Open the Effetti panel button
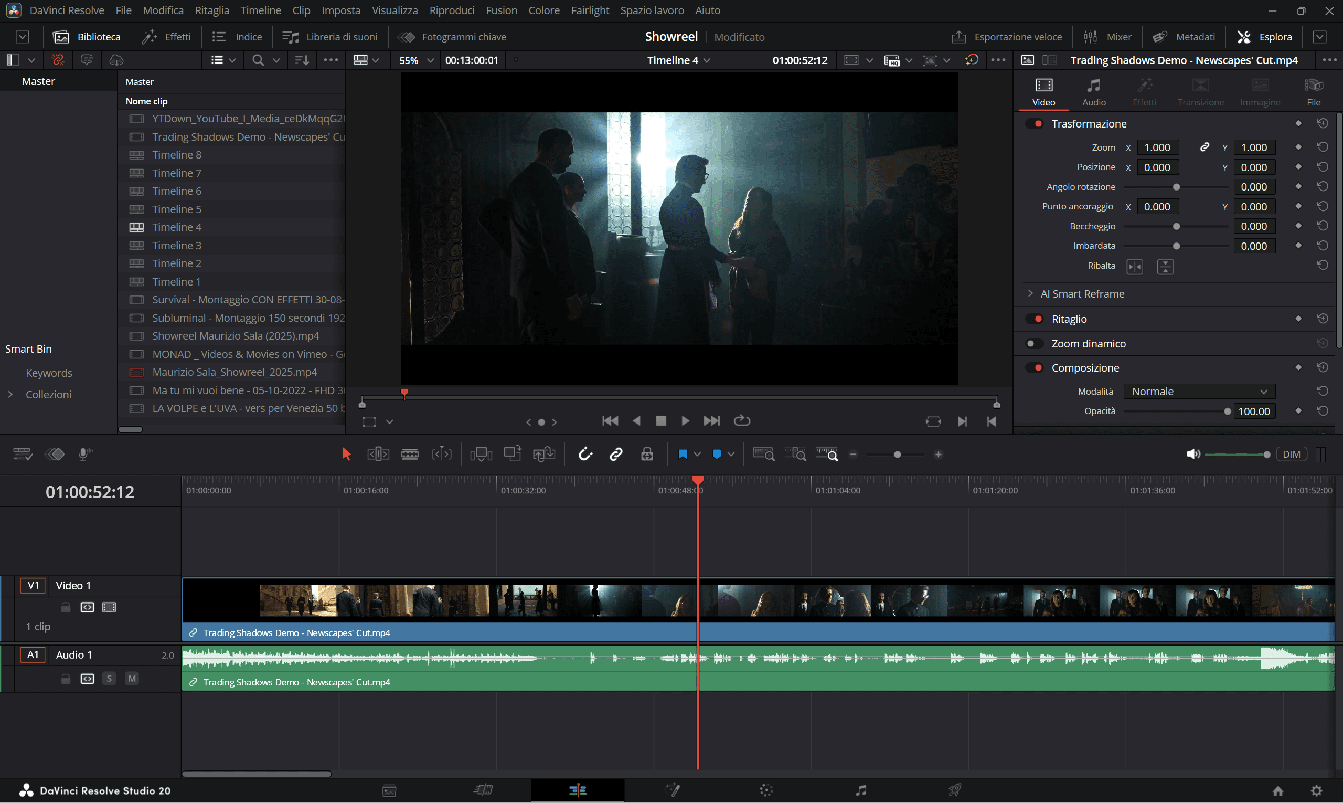The height and width of the screenshot is (803, 1343). click(x=167, y=37)
